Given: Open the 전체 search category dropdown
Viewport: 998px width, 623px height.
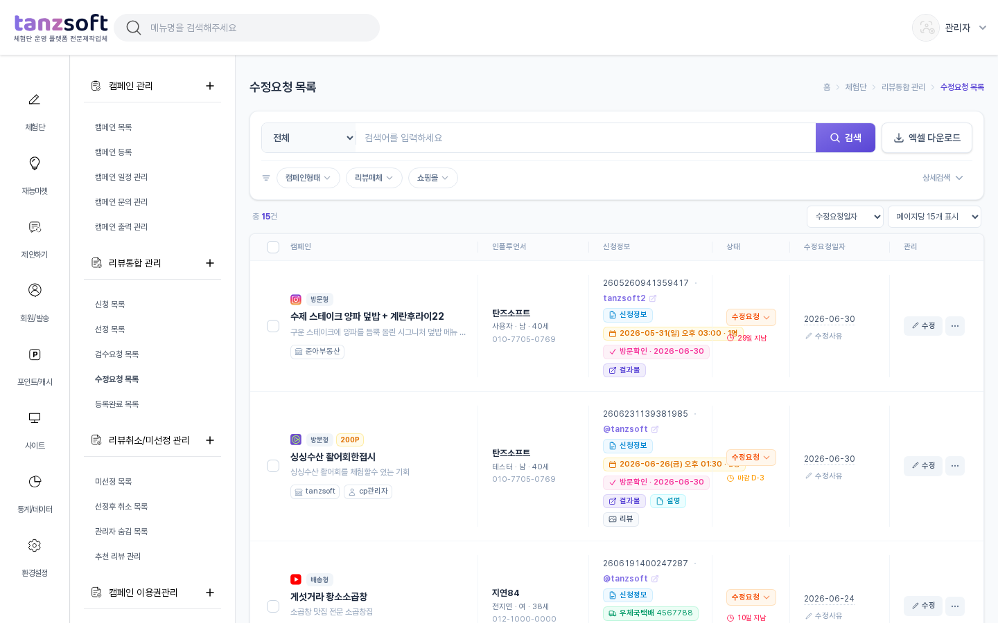Looking at the screenshot, I should [309, 138].
